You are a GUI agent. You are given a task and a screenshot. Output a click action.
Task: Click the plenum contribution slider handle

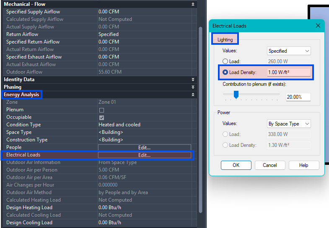236,95
